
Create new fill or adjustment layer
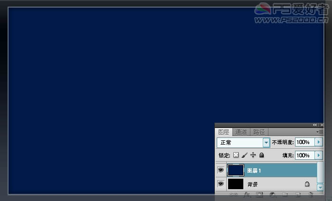273,195
